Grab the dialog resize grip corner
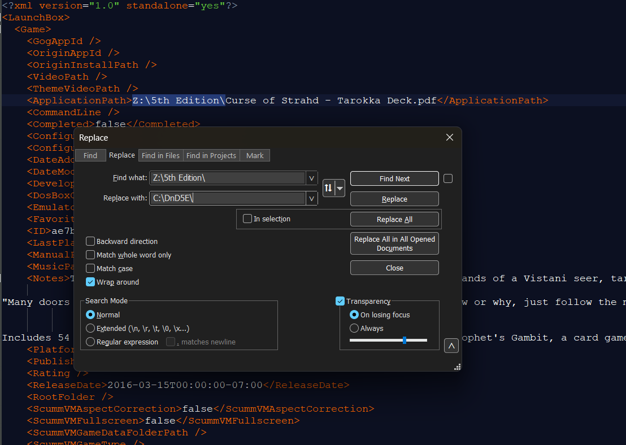The height and width of the screenshot is (445, 626). (x=458, y=367)
